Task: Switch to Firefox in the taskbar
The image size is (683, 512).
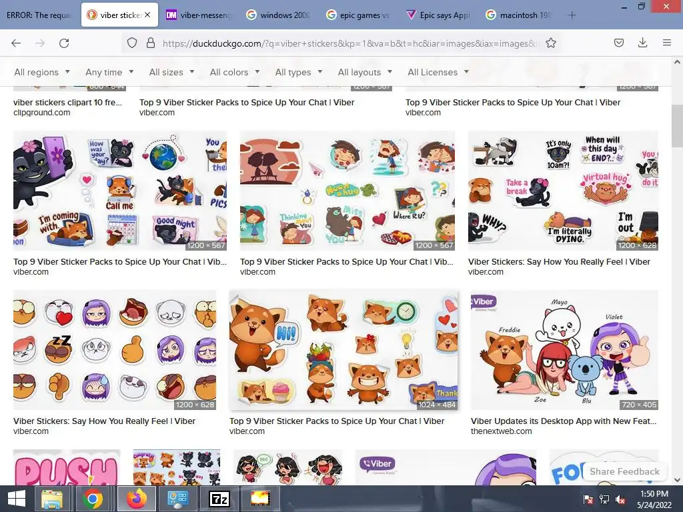Action: pos(137,499)
